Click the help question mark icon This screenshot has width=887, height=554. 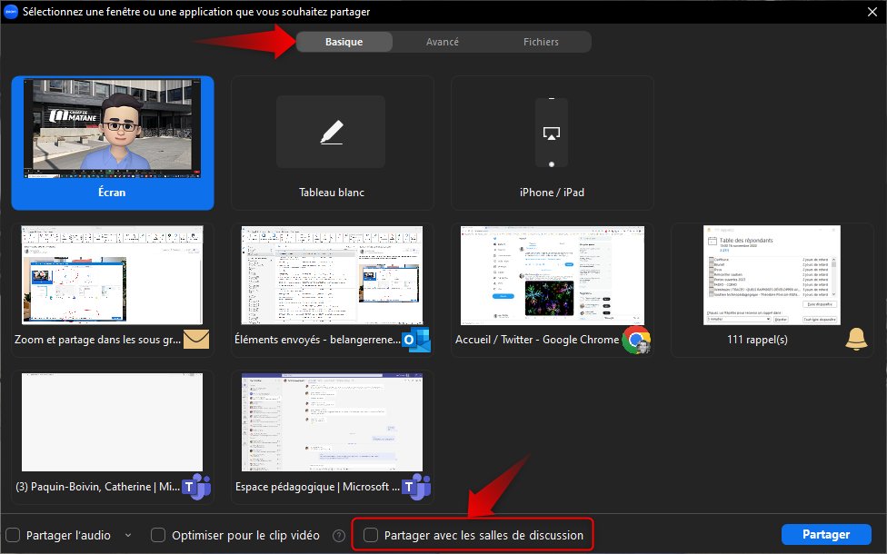339,535
